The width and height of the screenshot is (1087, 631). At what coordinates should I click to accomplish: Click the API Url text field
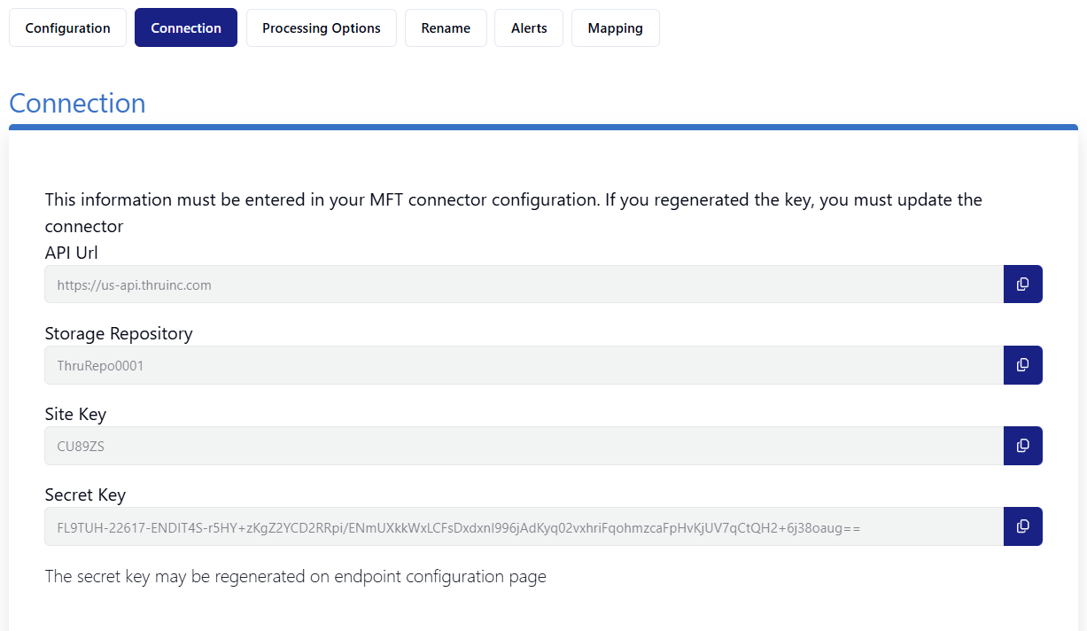click(523, 284)
